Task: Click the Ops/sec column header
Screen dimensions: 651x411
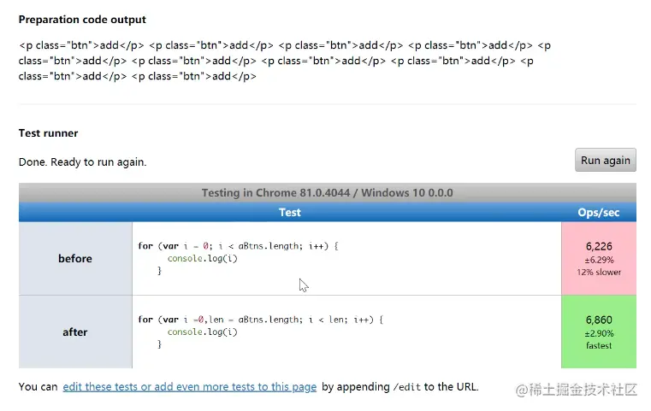Action: pyautogui.click(x=598, y=213)
